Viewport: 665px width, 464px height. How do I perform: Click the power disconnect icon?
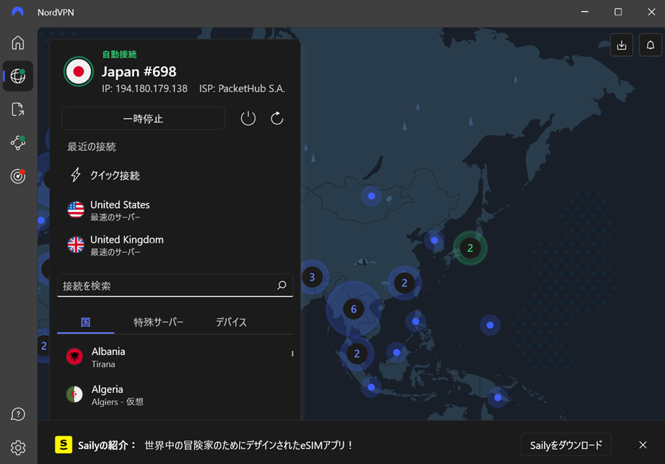point(248,118)
